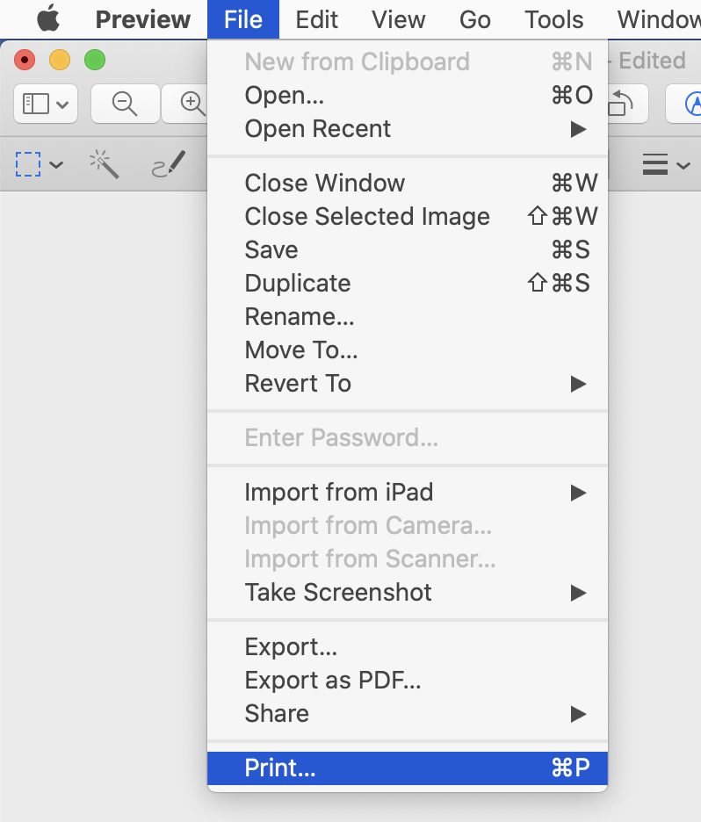
Task: Click the rotate left toolbar icon
Action: 624,103
